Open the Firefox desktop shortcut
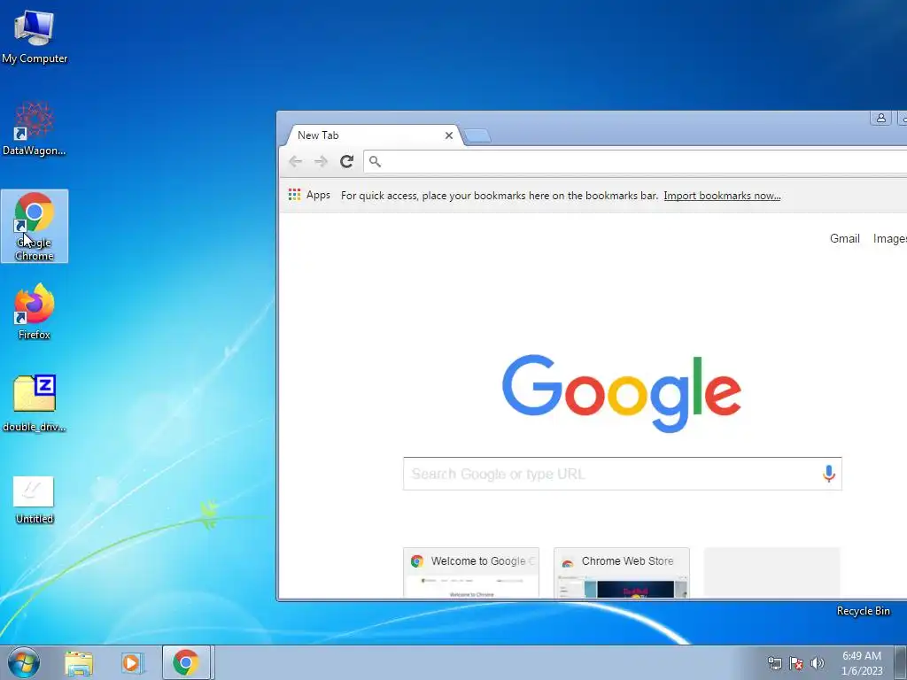 coord(35,311)
